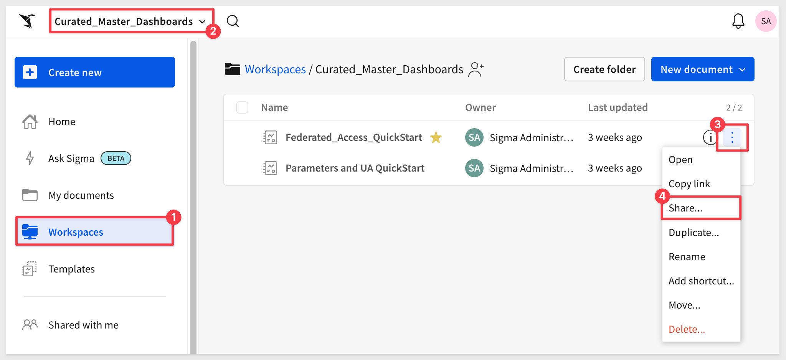This screenshot has height=360, width=786.
Task: Sort by Owner column header
Action: [x=481, y=107]
